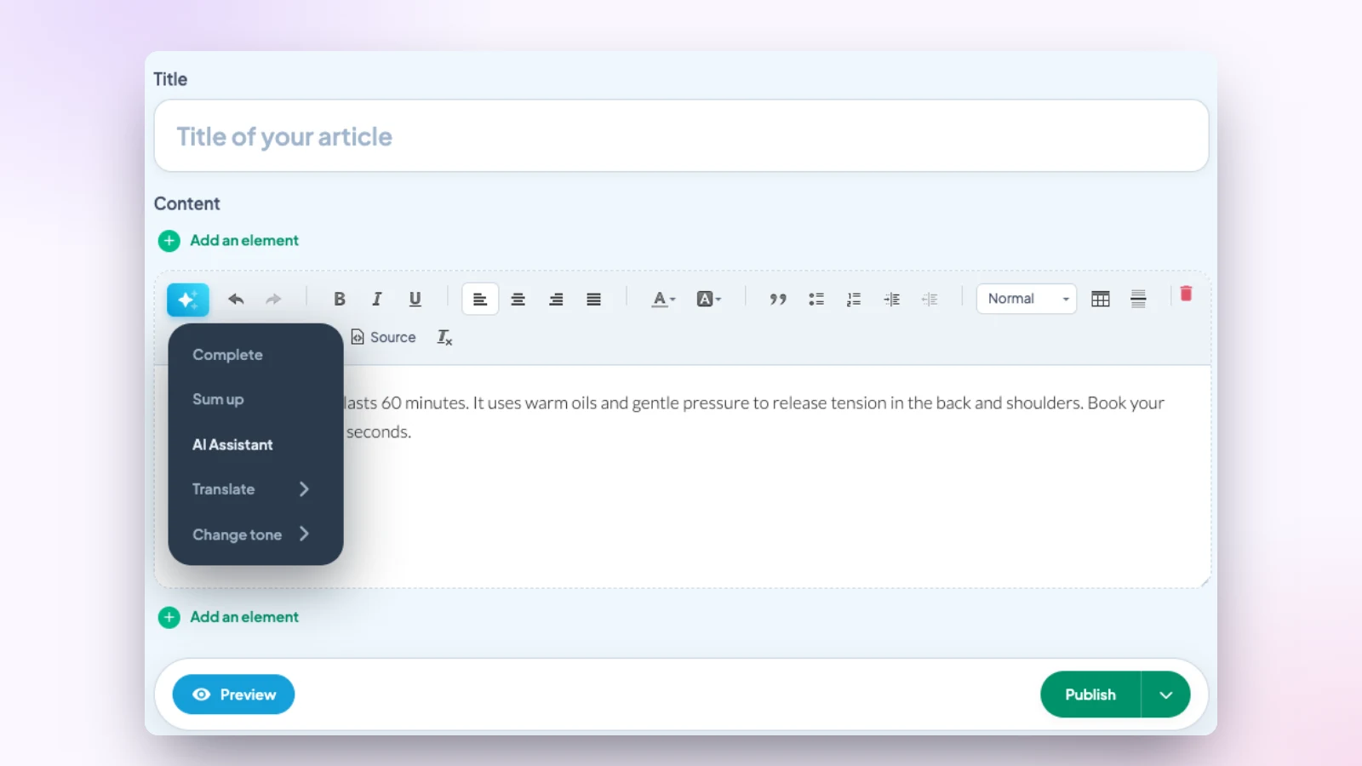The width and height of the screenshot is (1362, 766).
Task: Insert a horizontal line
Action: 1138,300
